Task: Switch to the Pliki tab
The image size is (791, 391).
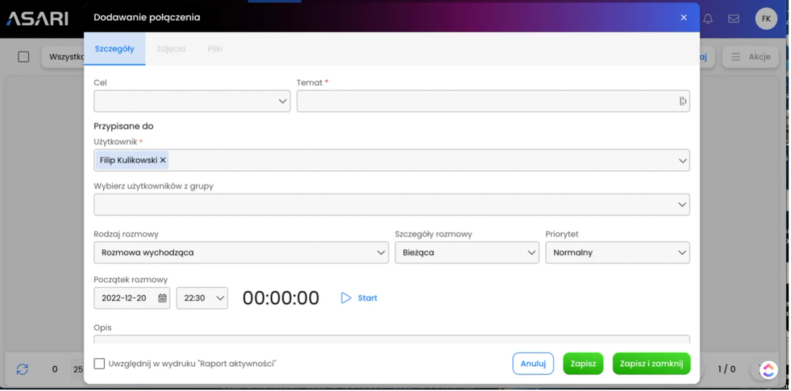Action: (215, 49)
